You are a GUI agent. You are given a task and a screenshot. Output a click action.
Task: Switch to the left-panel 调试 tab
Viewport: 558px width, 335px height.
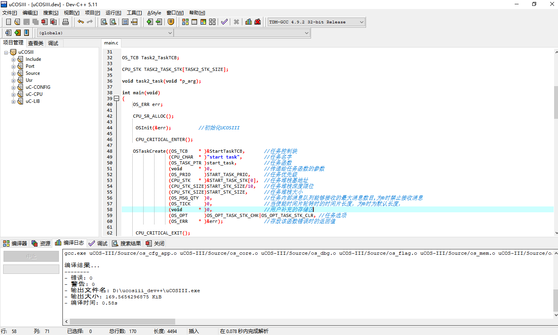click(53, 43)
